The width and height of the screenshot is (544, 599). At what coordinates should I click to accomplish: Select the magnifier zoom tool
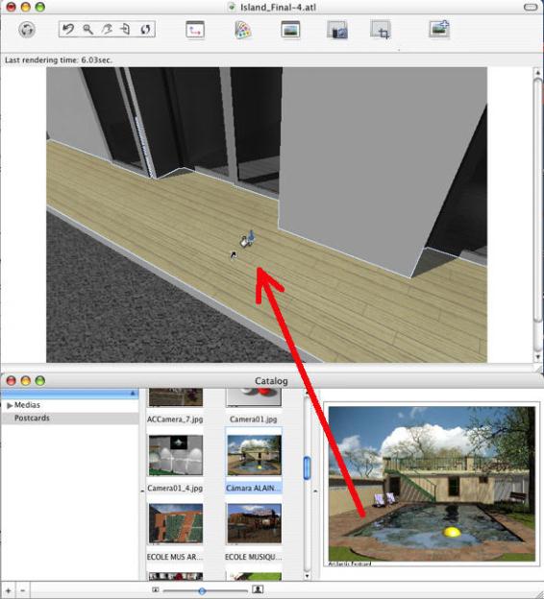[88, 29]
